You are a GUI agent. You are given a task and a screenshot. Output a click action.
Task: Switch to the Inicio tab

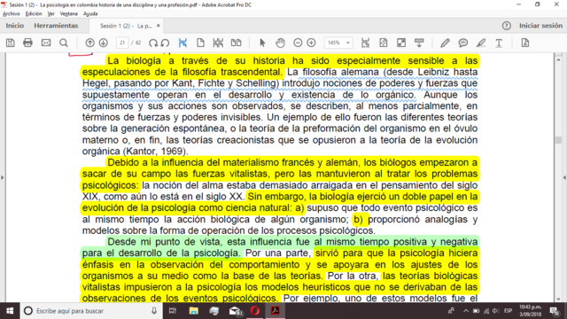pyautogui.click(x=15, y=26)
